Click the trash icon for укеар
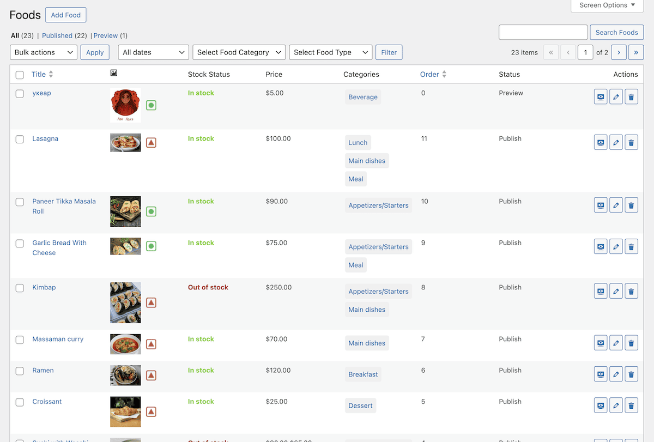Viewport: 654px width, 442px height. [631, 98]
